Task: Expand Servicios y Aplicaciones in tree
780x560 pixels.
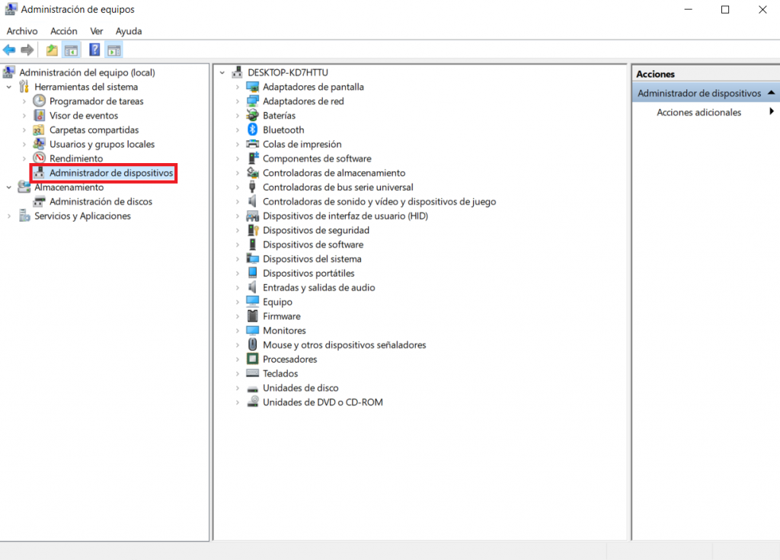Action: click(x=9, y=216)
